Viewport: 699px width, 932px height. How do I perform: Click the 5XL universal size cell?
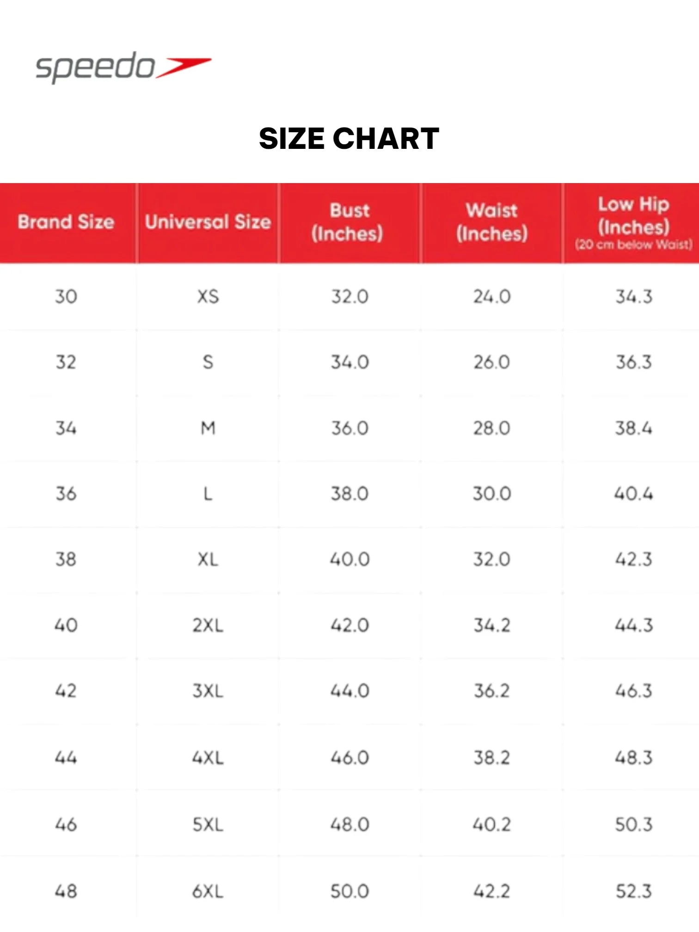[x=208, y=824]
